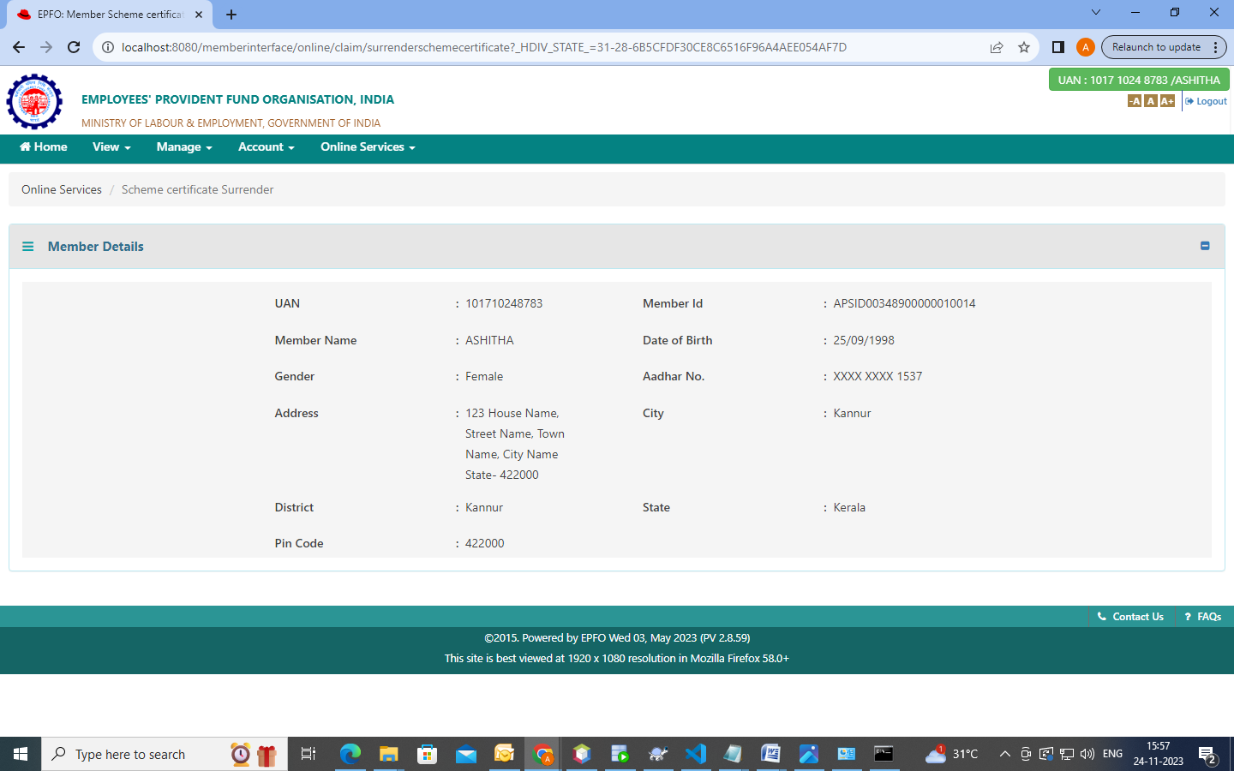The image size is (1234, 771).
Task: Click the State value Kerala
Action: [849, 507]
